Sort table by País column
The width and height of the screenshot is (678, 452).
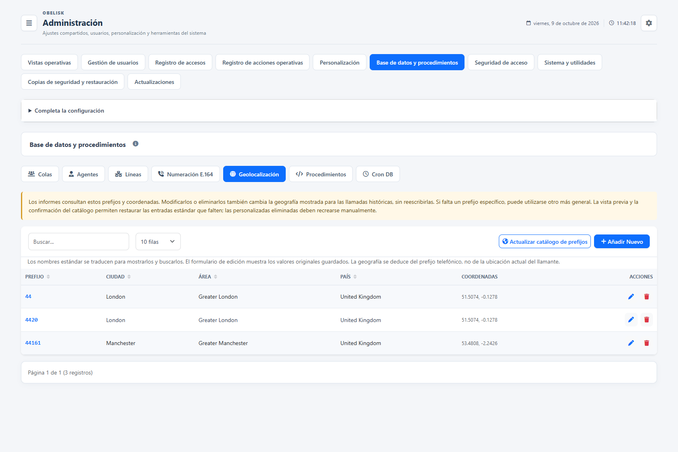tap(348, 277)
